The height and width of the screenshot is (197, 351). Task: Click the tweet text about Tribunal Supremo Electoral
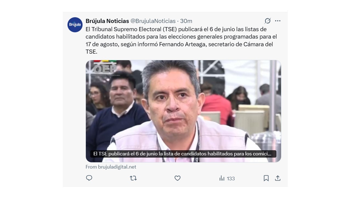181,40
